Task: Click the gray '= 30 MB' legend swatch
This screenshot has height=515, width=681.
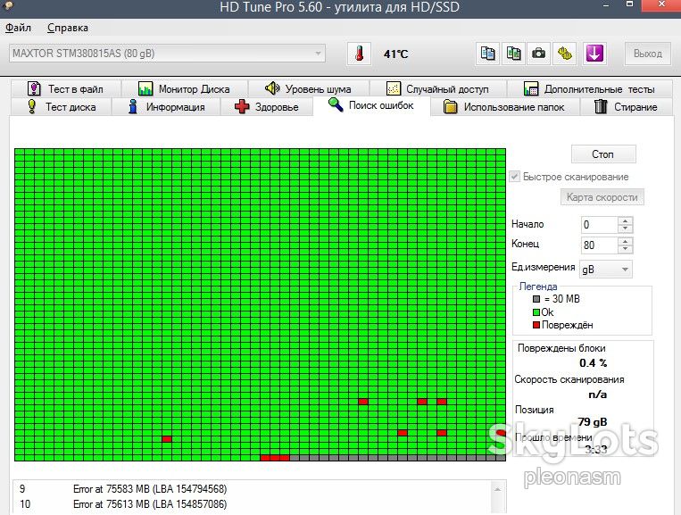Action: (x=536, y=299)
